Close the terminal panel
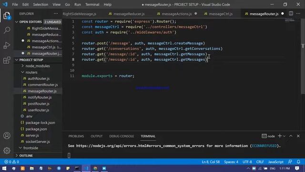The width and height of the screenshot is (305, 172). point(298,136)
